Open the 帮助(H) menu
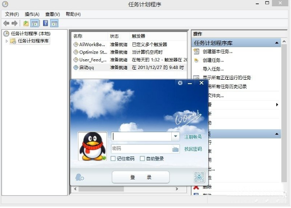The width and height of the screenshot is (291, 208). tap(73, 14)
